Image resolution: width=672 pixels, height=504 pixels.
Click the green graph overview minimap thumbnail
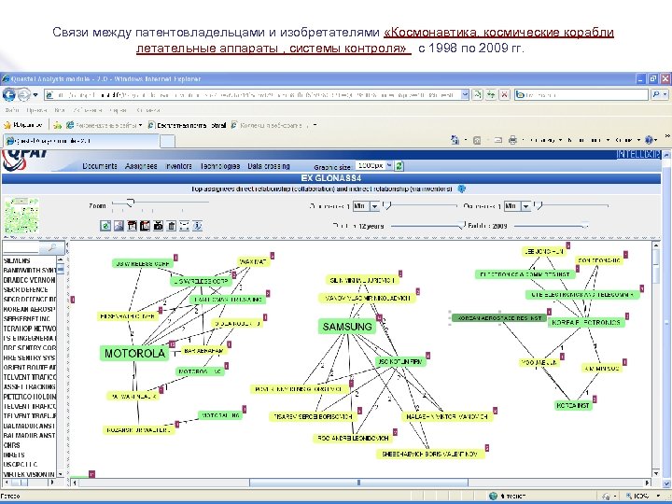21,216
